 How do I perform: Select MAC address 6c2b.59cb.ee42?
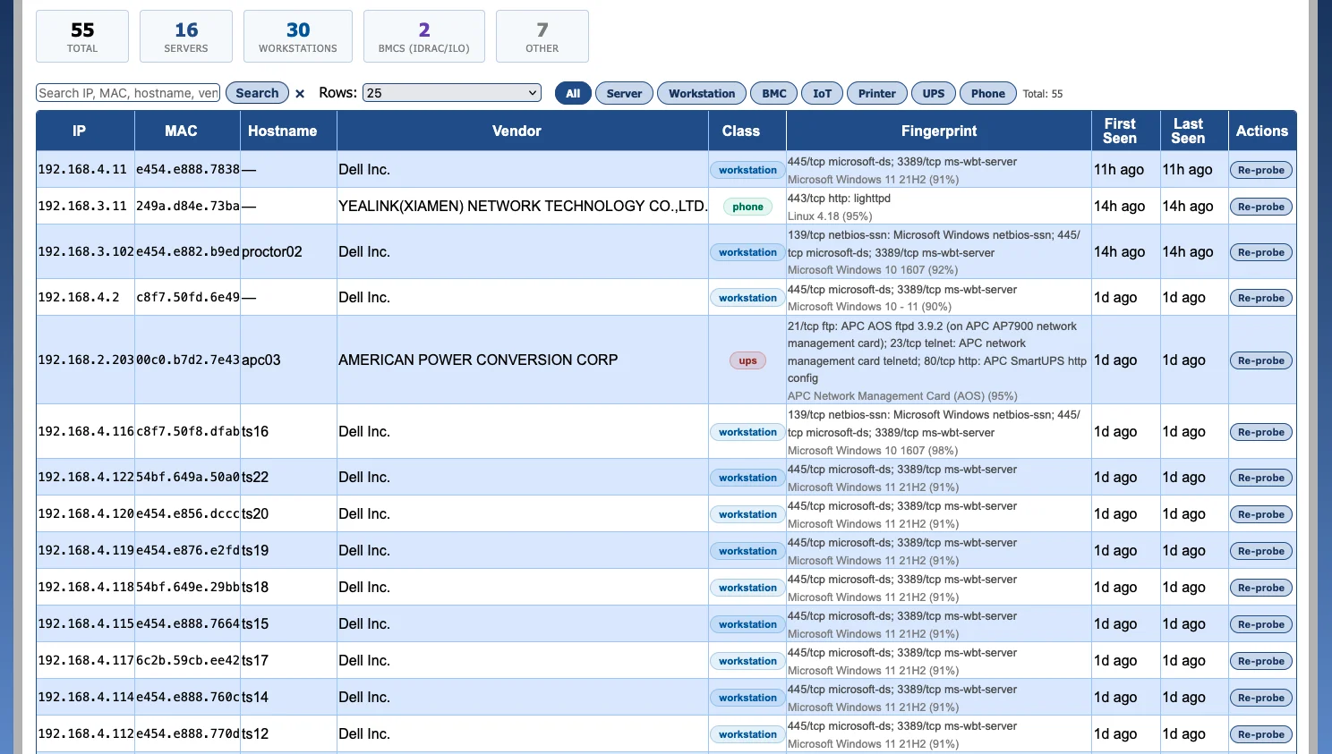point(188,660)
